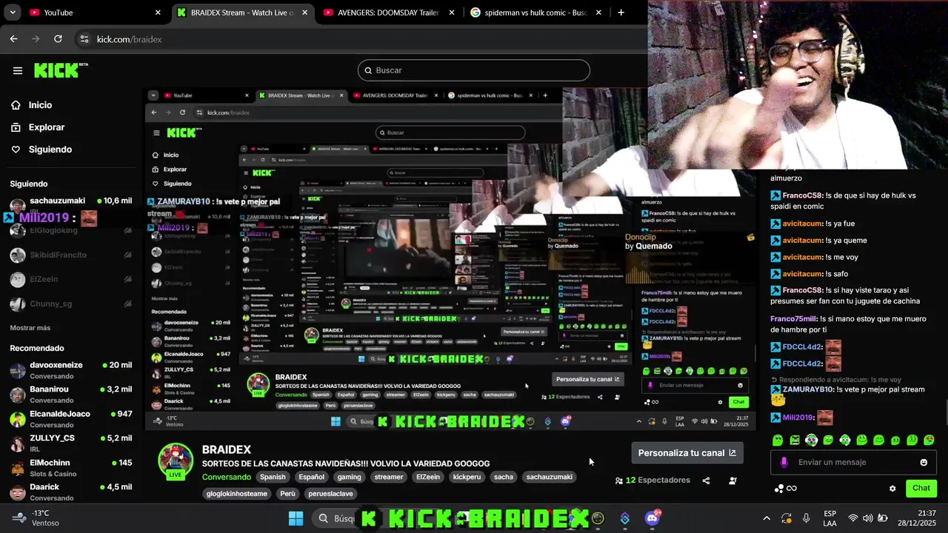Screen dimensions: 948x533
Task: Open Wi-Fi network tray icon
Action: click(x=853, y=518)
